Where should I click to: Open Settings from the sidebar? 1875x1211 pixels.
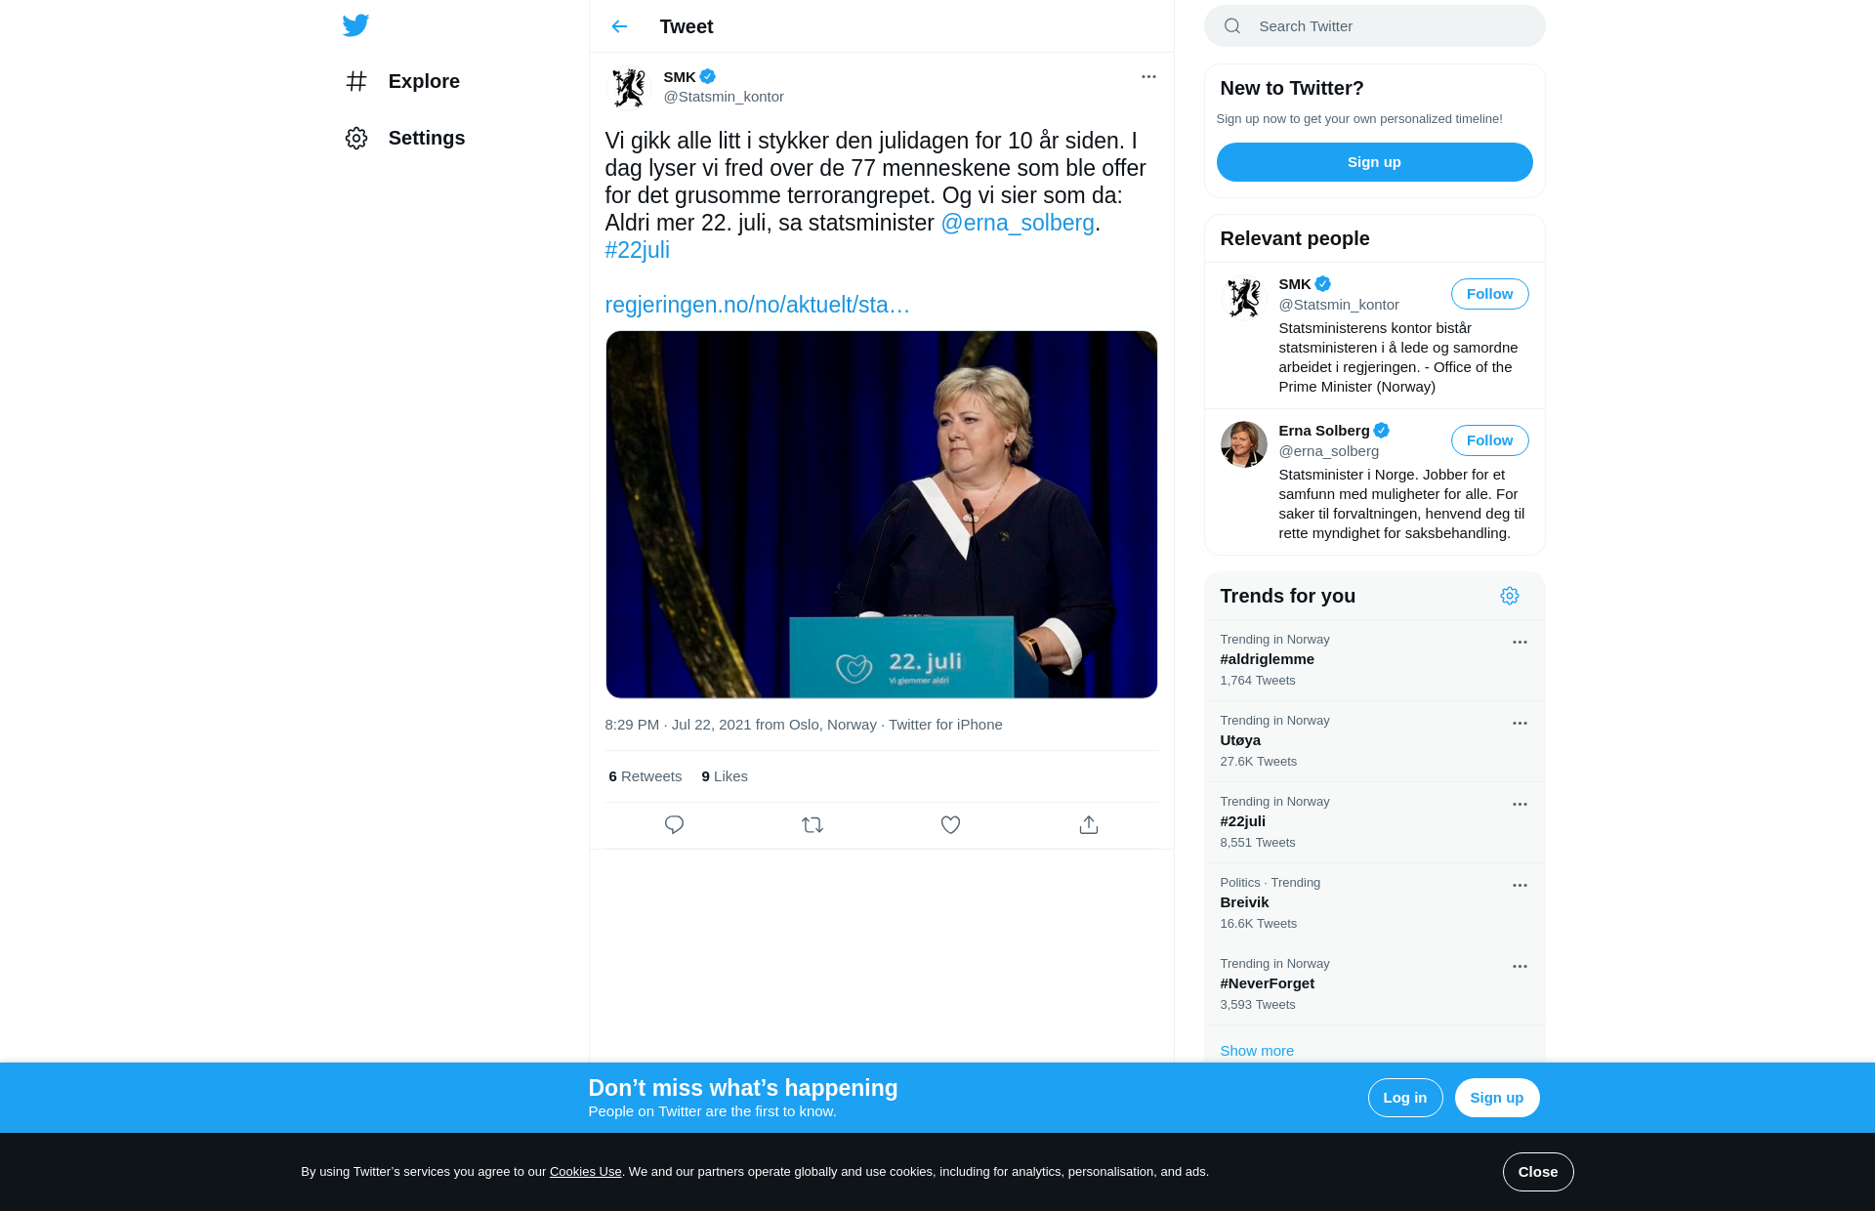(405, 138)
